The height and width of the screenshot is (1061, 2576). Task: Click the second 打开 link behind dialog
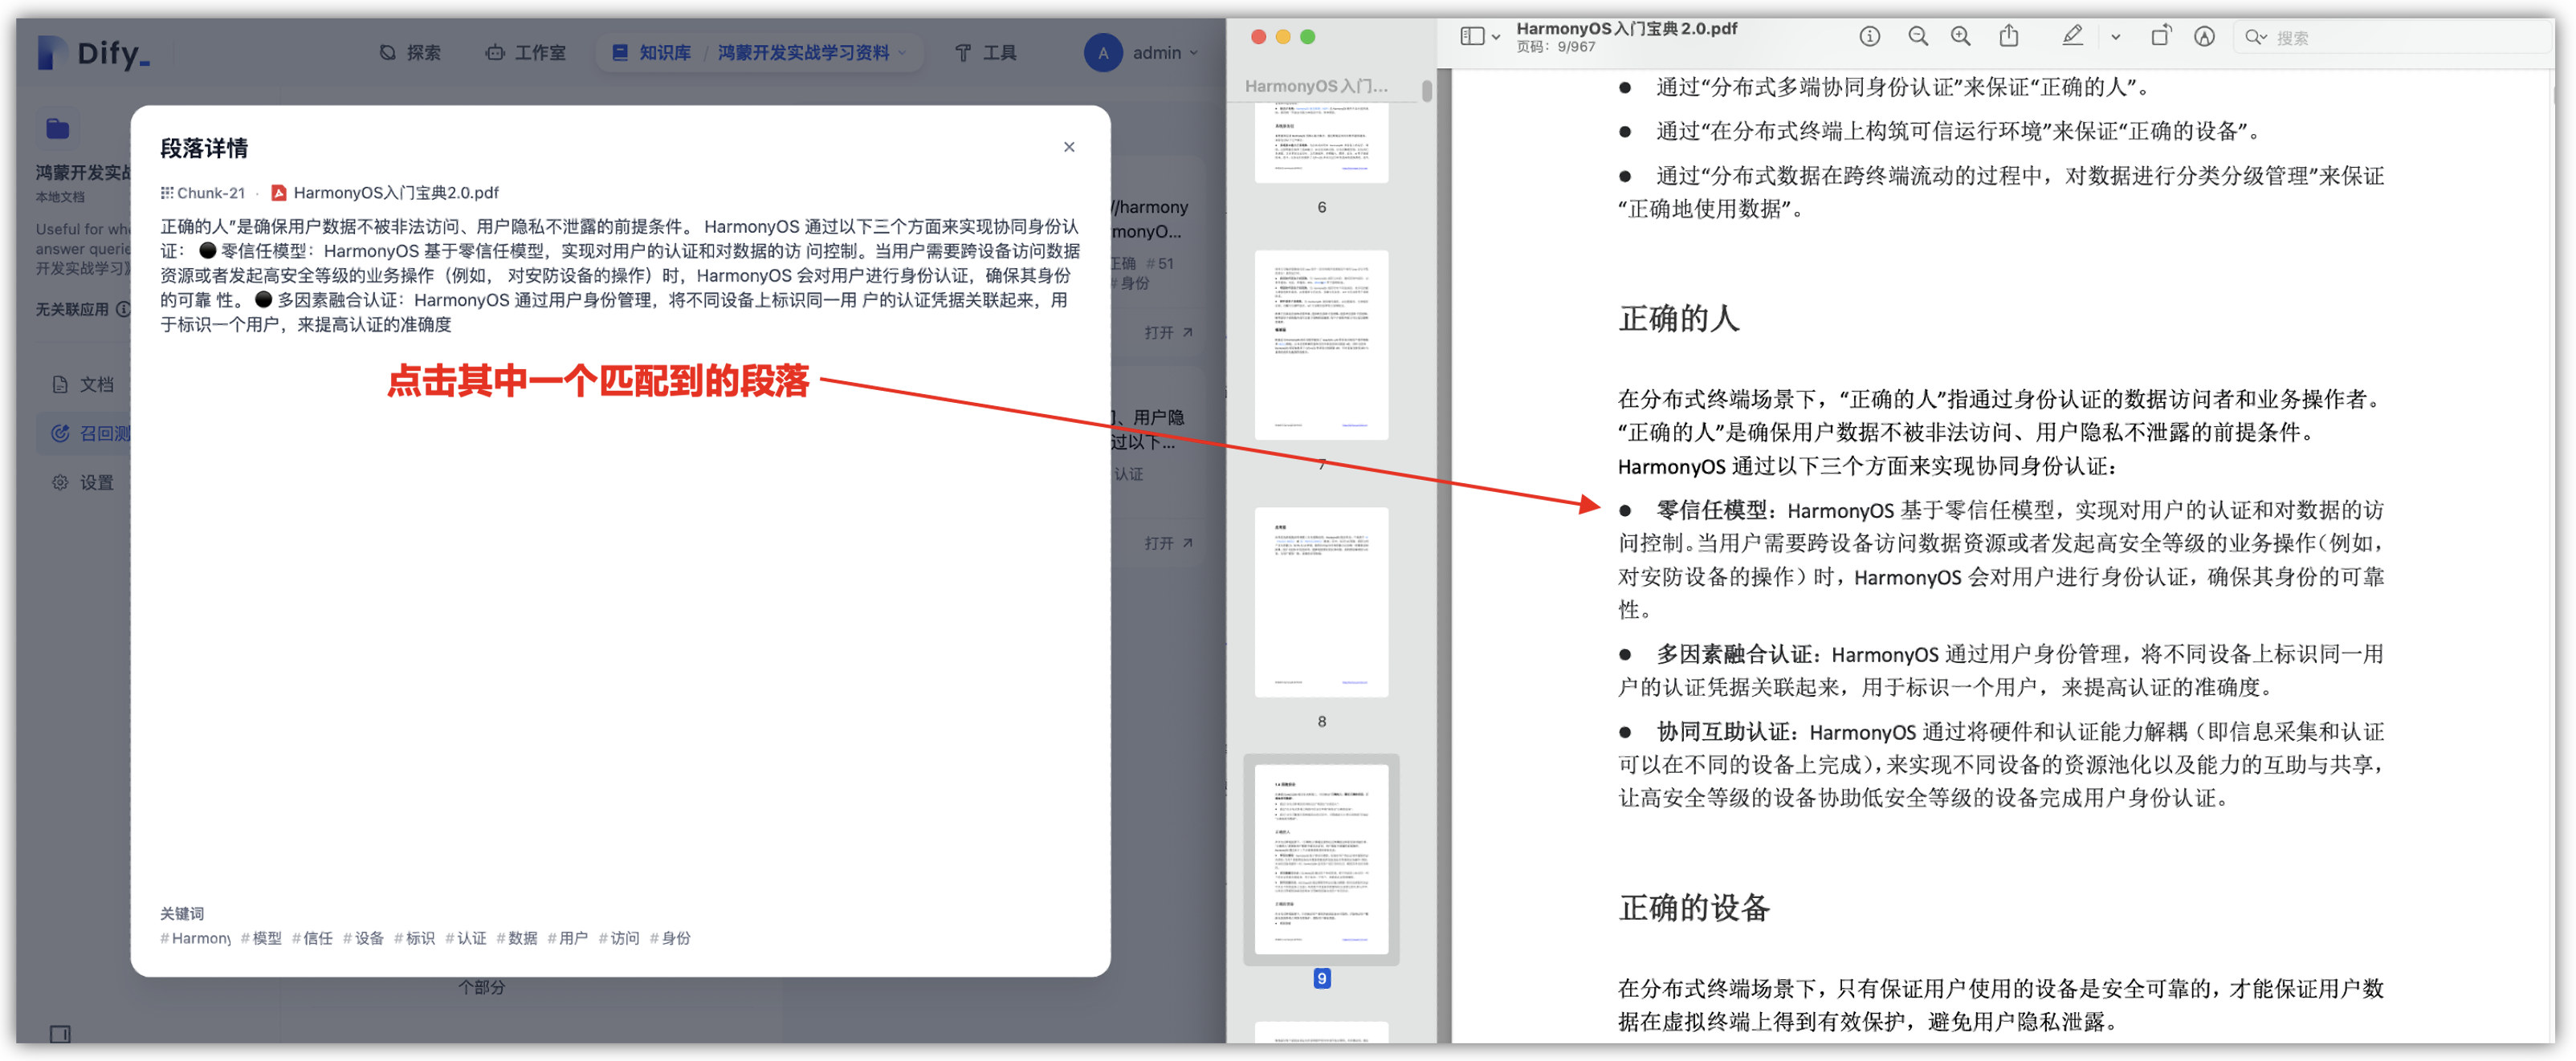pyautogui.click(x=1168, y=543)
